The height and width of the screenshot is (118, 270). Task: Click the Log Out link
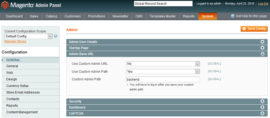[x=263, y=4]
